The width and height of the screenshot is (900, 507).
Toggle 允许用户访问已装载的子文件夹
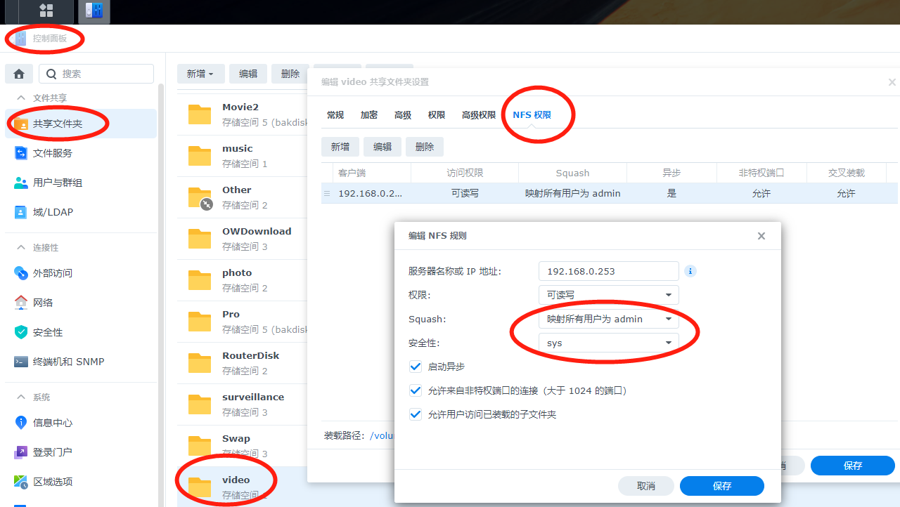[x=415, y=414]
